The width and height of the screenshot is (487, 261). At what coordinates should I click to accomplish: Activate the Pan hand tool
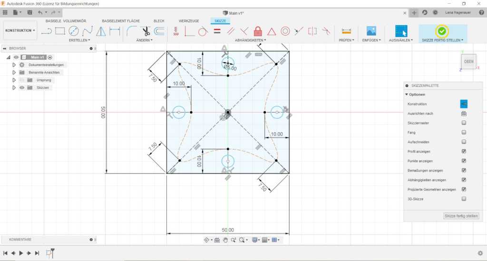click(225, 240)
